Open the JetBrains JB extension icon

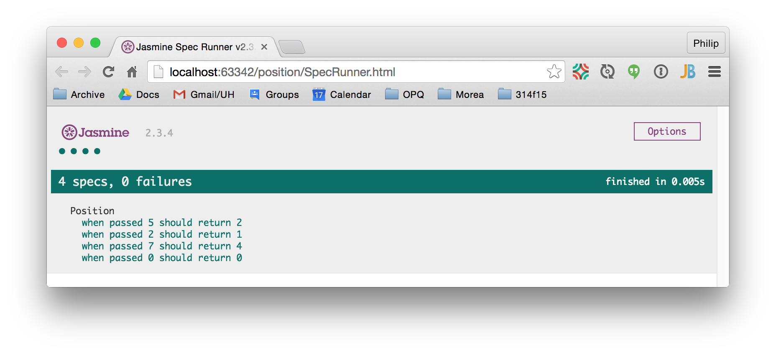tap(687, 72)
